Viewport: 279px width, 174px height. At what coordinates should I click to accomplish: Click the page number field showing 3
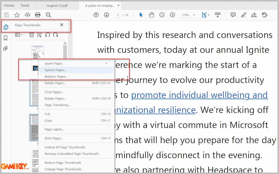[x=118, y=15]
